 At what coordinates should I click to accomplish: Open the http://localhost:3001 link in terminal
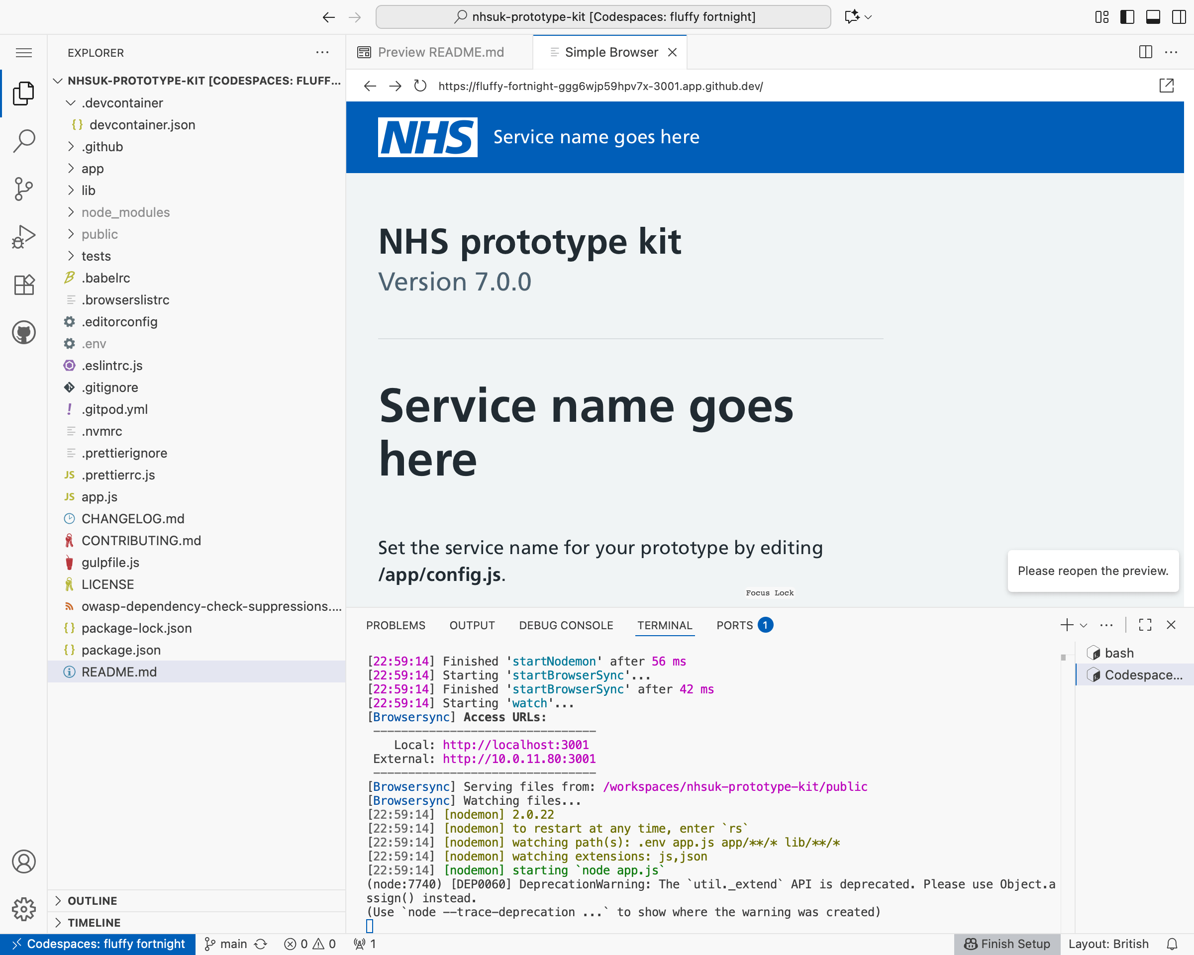coord(515,745)
